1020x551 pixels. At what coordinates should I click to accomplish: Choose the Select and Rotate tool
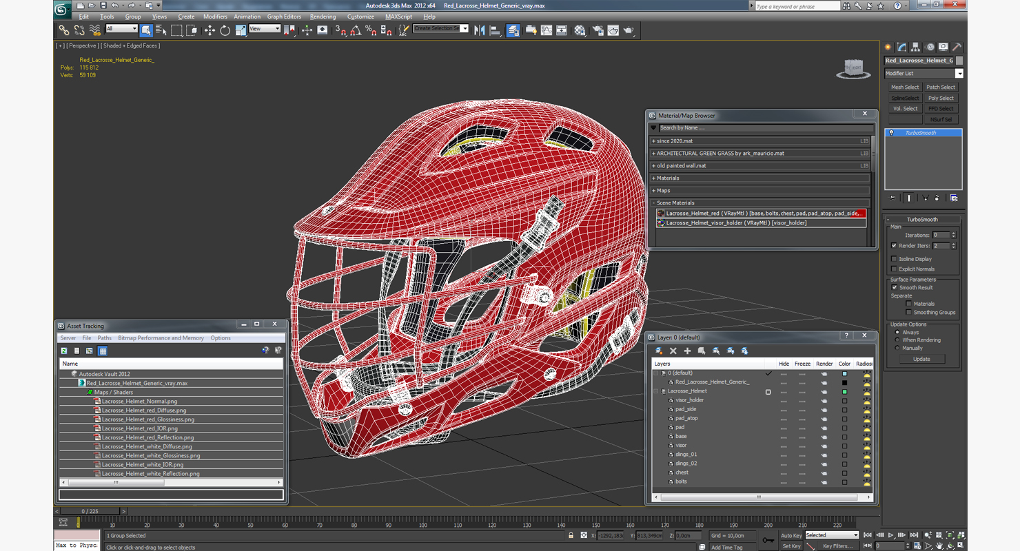click(x=225, y=30)
